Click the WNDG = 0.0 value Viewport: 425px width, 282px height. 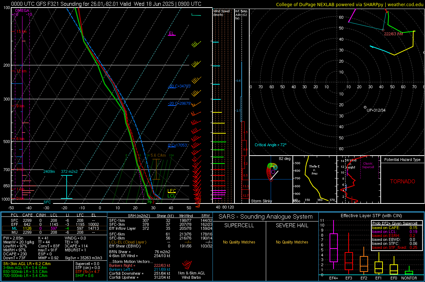click(x=75, y=238)
